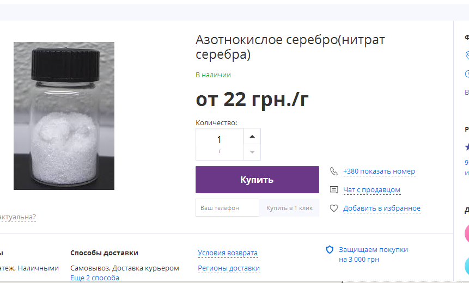Viewport: 469px width, 283px height.
Task: Open Чат с продавцом link
Action: coord(372,190)
